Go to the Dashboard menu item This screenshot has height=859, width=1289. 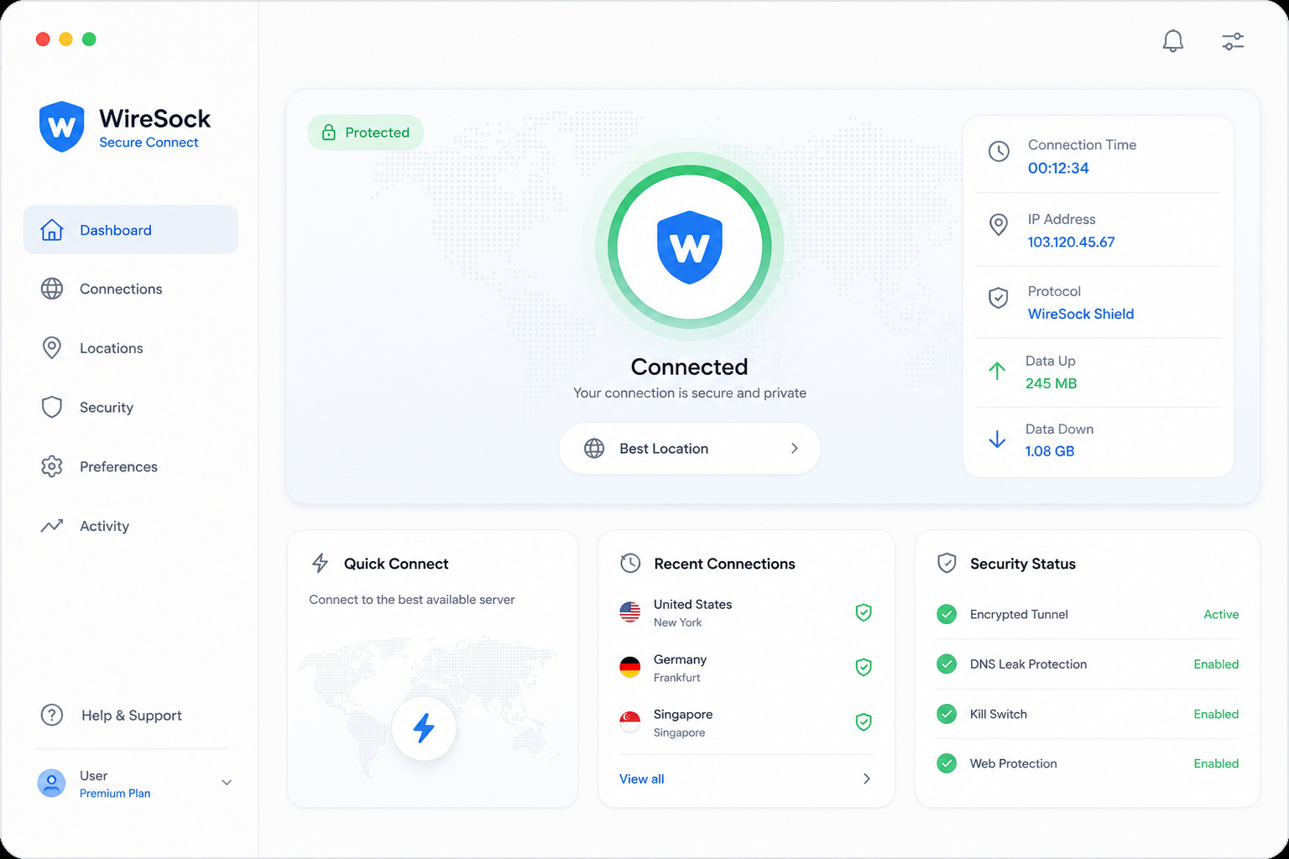coord(131,230)
